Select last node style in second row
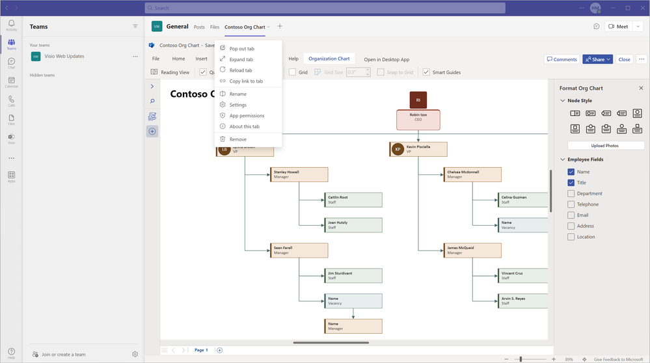The image size is (650, 363). coord(637,129)
